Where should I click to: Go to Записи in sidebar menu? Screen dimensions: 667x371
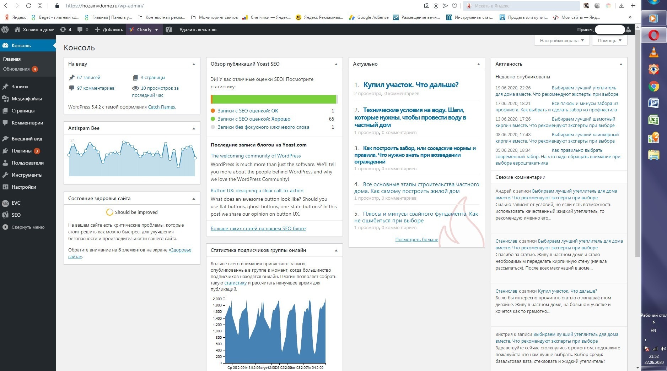coord(20,87)
